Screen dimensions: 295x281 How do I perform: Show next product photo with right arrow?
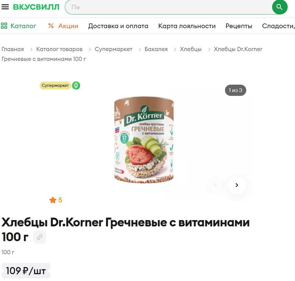(x=237, y=185)
